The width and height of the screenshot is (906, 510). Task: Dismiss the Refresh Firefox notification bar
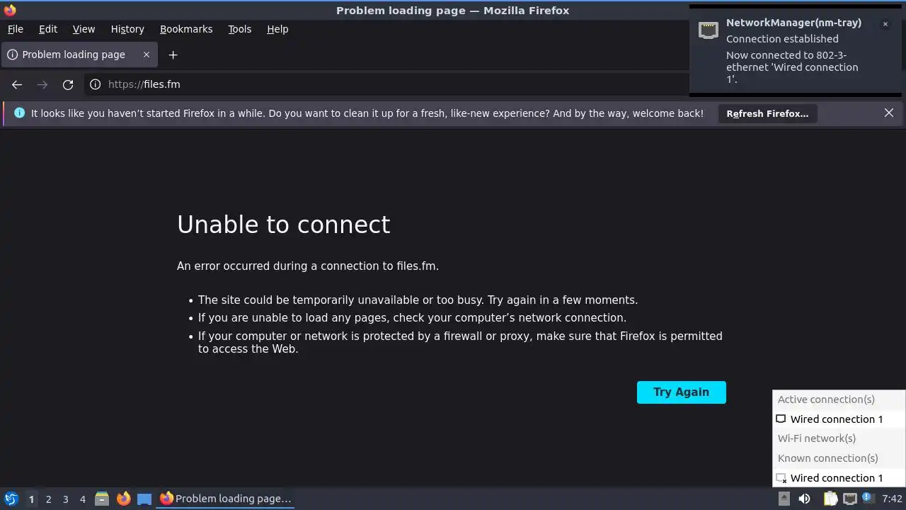889,113
